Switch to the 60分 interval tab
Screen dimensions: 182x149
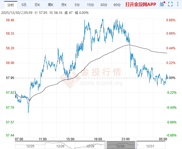pos(117,5)
